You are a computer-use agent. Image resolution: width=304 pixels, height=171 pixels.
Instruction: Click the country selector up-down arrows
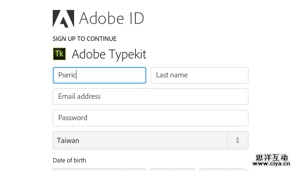click(x=237, y=140)
